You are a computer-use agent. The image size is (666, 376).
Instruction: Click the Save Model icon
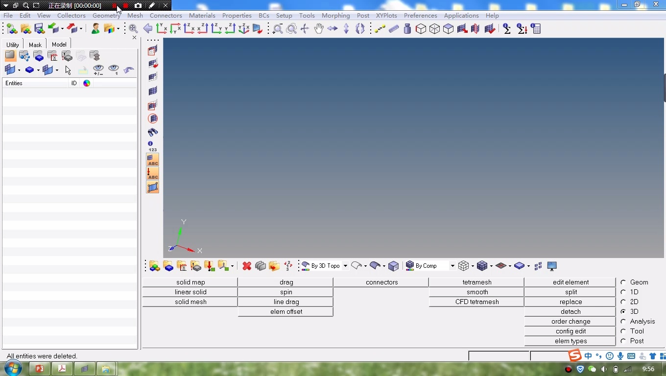coord(39,29)
